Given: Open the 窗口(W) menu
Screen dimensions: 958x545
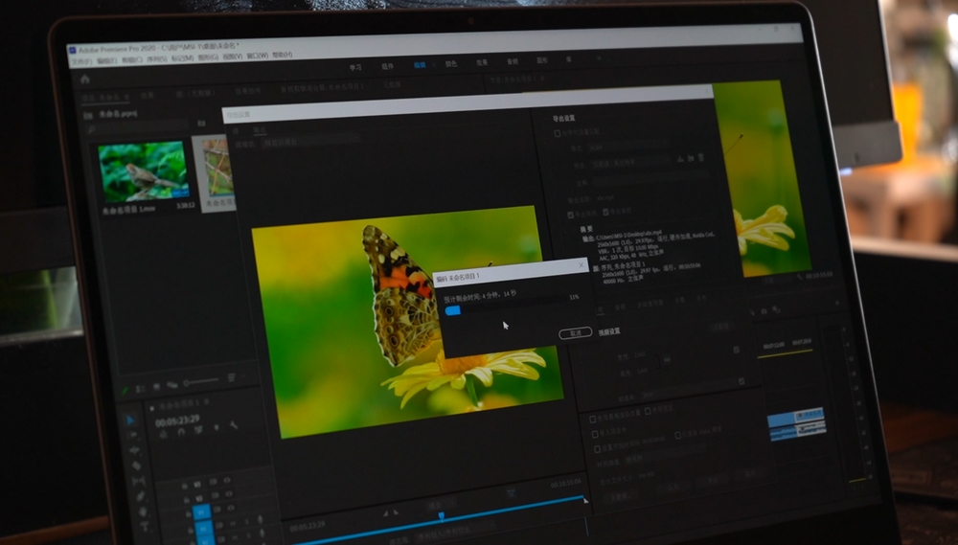Looking at the screenshot, I should pyautogui.click(x=257, y=56).
